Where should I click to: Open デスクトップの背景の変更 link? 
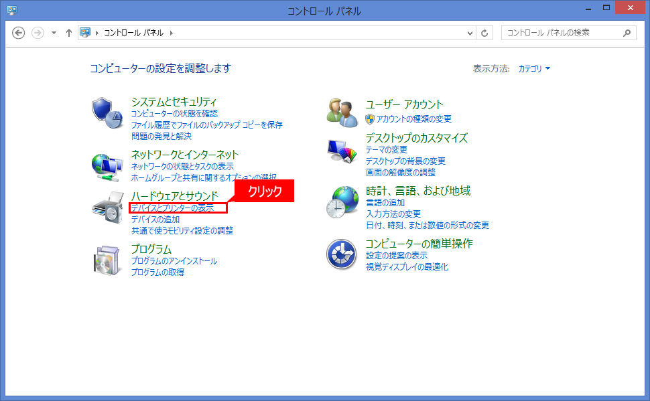point(405,161)
